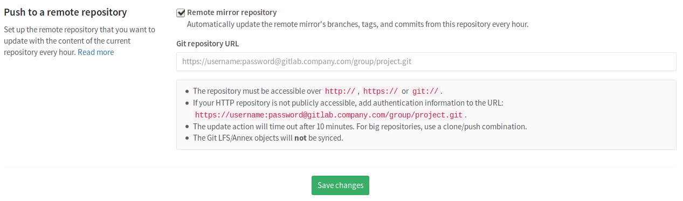Click the Git LFS/Annex bullet text
The height and width of the screenshot is (201, 683).
click(x=268, y=138)
